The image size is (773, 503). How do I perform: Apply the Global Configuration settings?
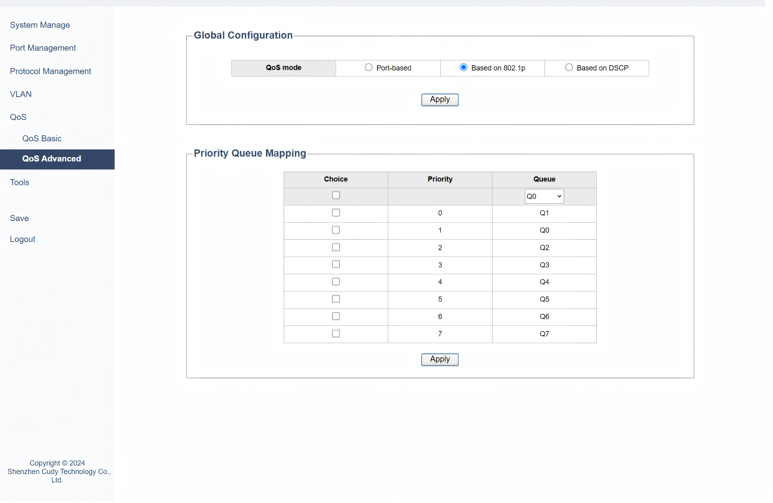440,100
